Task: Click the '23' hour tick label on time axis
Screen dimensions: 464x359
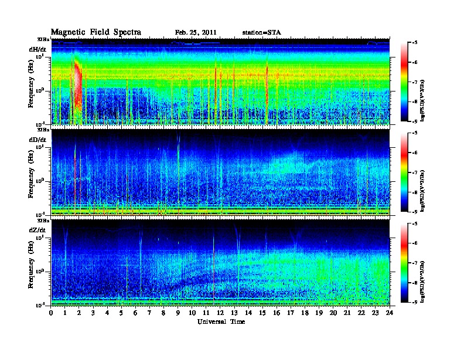Action: 376,313
